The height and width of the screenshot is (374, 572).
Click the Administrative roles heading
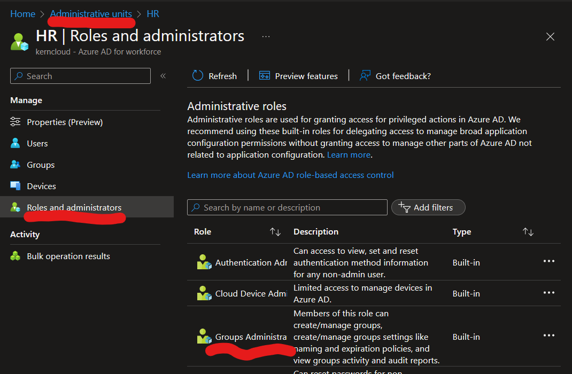237,106
